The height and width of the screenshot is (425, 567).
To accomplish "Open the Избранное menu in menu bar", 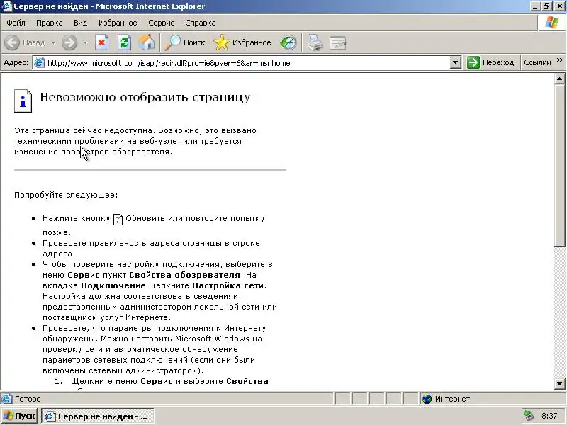I will [x=118, y=23].
